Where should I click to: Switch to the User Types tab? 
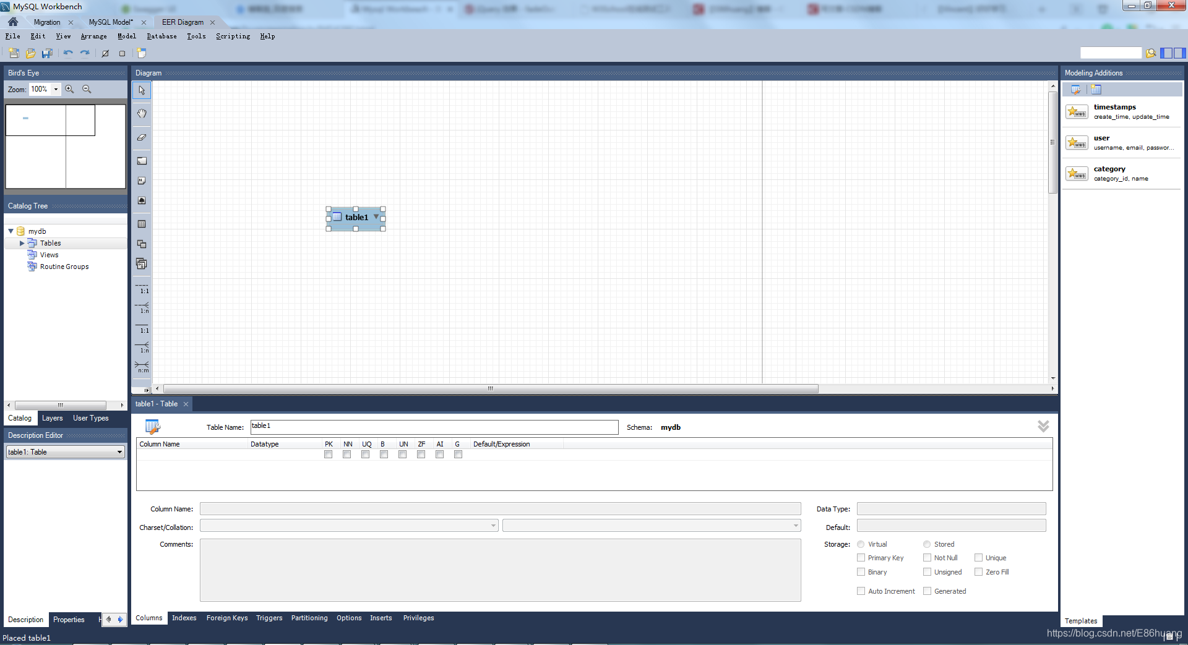(x=91, y=418)
